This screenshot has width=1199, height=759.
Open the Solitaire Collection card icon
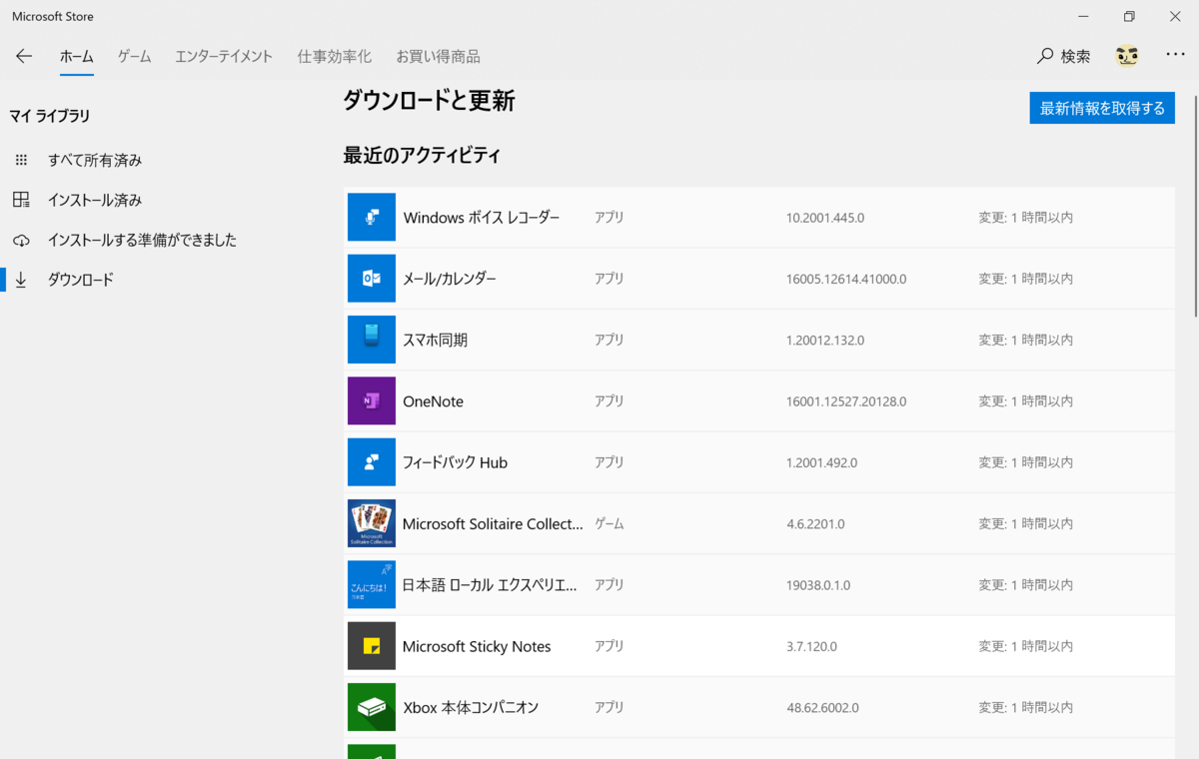click(x=372, y=523)
